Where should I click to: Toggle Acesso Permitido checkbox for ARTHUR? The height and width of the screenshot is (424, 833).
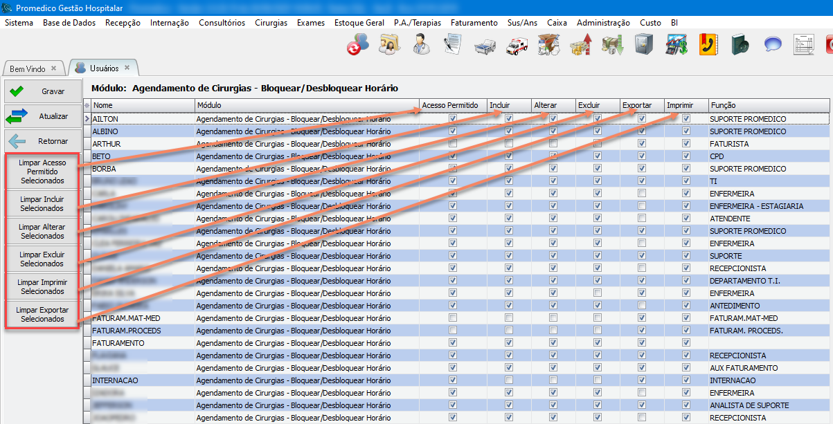[x=453, y=144]
